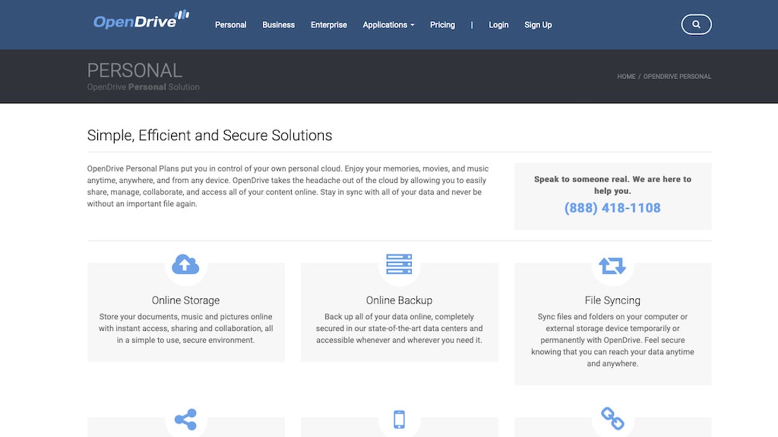Open the Enterprise page from navigation

[328, 25]
